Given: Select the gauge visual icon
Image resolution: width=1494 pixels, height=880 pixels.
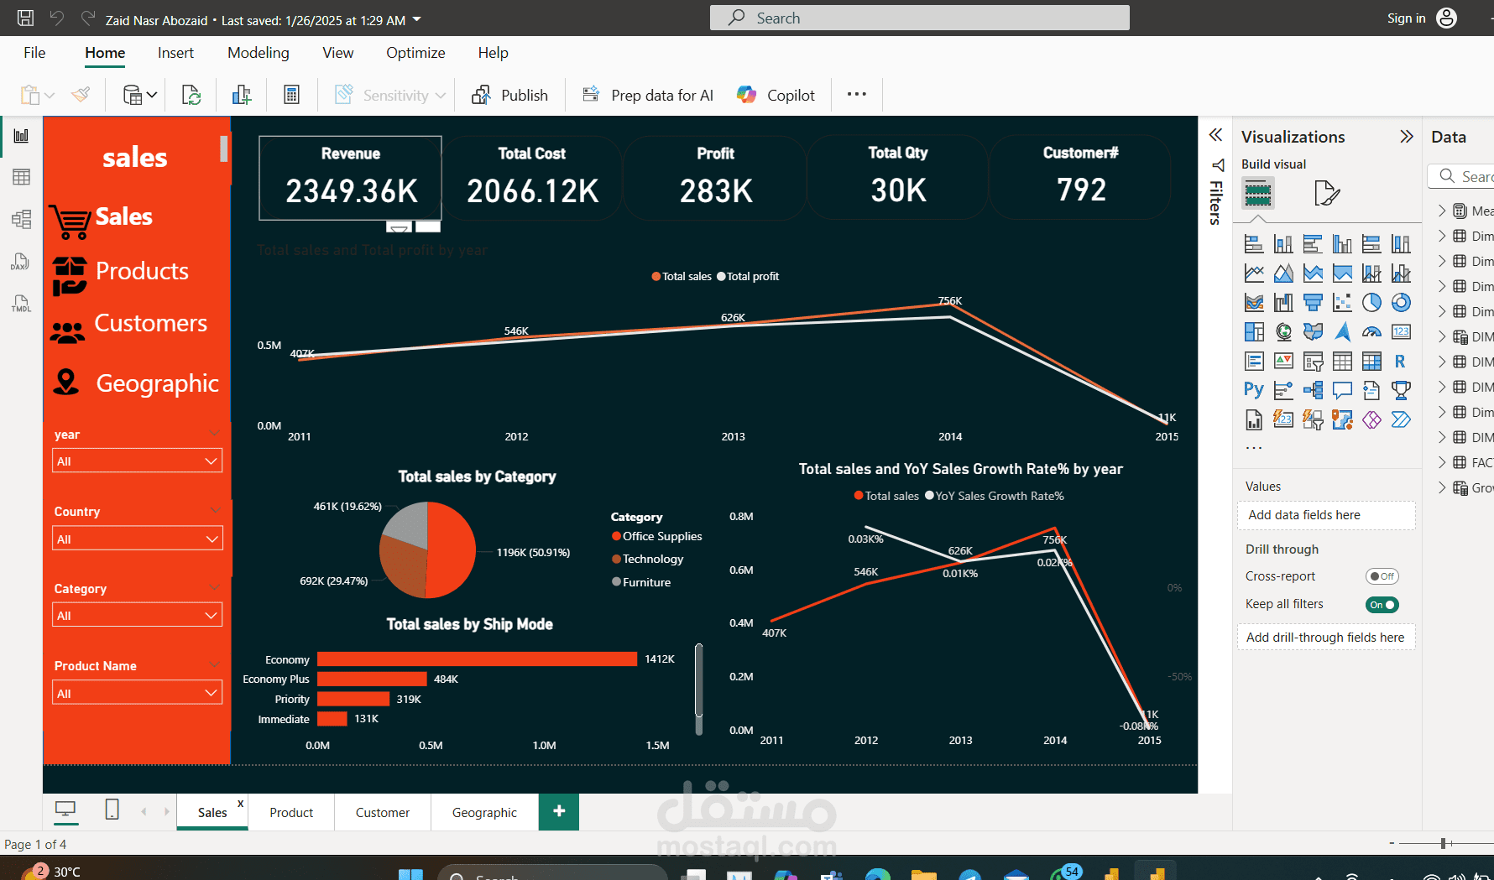Looking at the screenshot, I should (x=1371, y=332).
